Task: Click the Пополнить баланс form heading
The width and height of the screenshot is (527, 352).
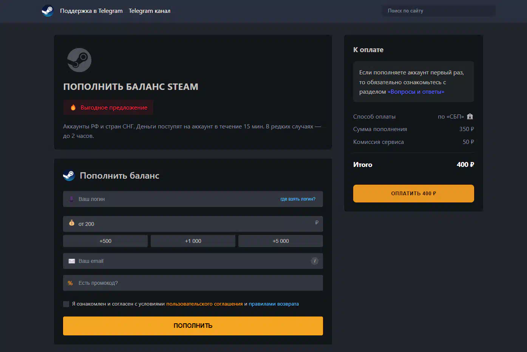Action: point(119,176)
